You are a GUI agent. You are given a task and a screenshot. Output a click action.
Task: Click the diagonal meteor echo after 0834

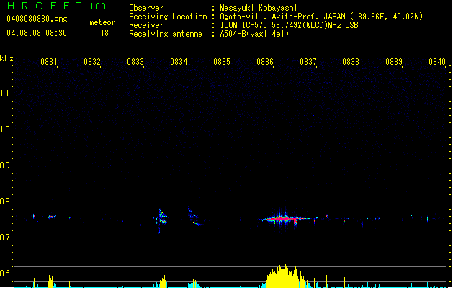coord(194,216)
